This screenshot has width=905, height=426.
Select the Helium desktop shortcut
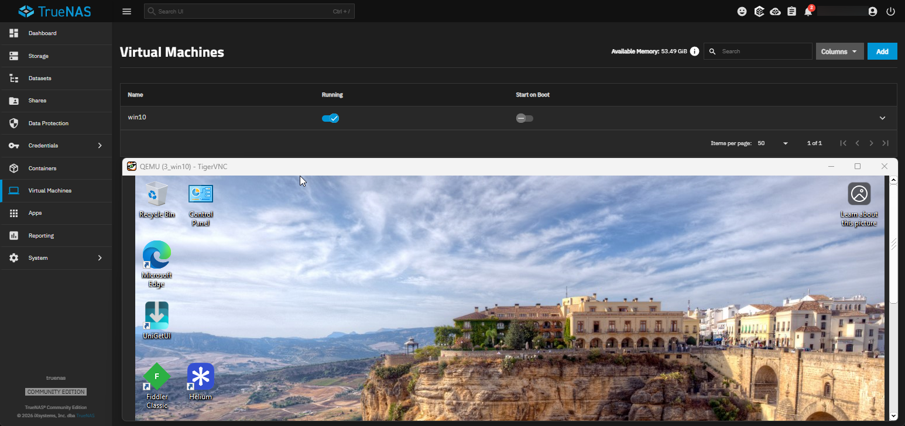pyautogui.click(x=201, y=381)
